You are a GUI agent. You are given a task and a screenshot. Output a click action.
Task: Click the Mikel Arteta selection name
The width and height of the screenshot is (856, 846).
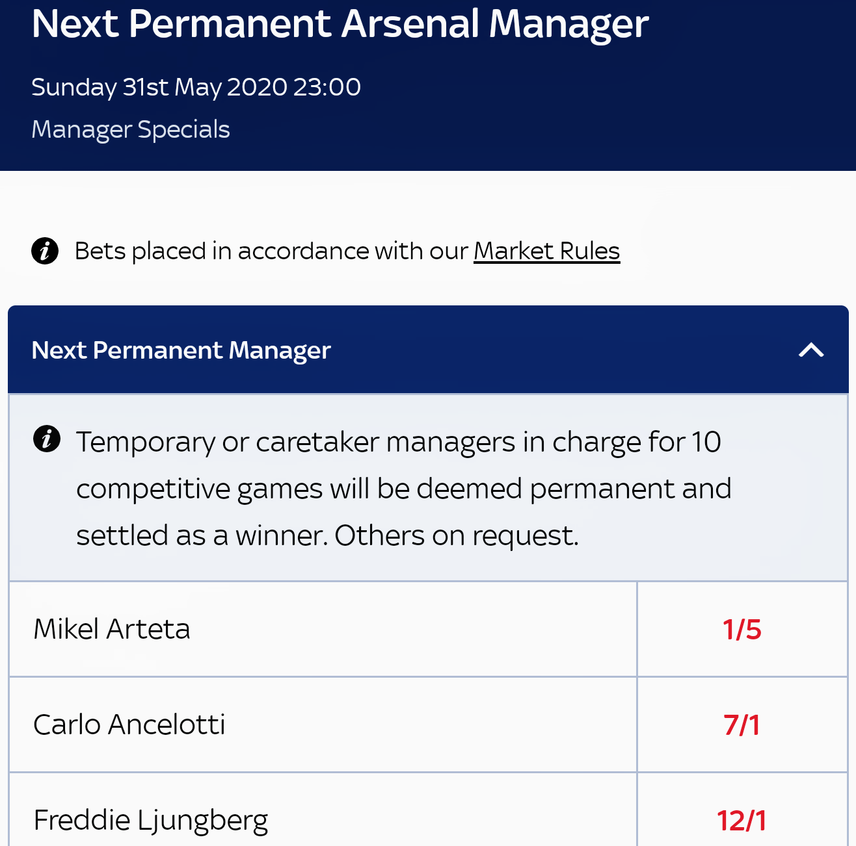click(112, 629)
